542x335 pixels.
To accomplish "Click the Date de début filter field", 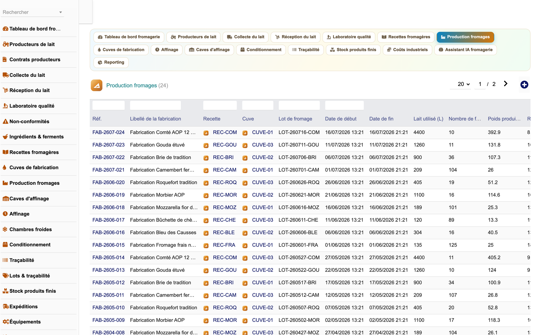I will tap(344, 105).
